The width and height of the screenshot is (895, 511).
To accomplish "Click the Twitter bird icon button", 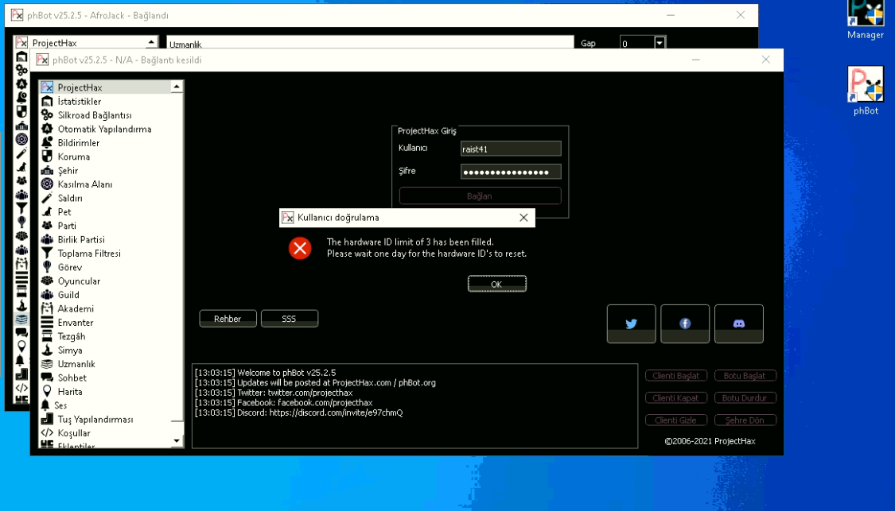I will point(631,323).
